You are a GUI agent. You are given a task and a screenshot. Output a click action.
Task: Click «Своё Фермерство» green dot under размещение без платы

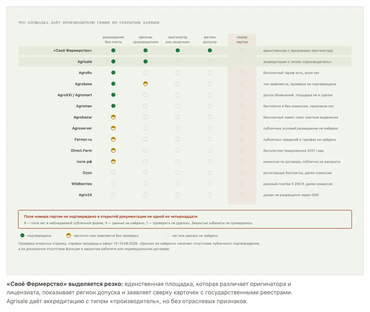point(113,50)
